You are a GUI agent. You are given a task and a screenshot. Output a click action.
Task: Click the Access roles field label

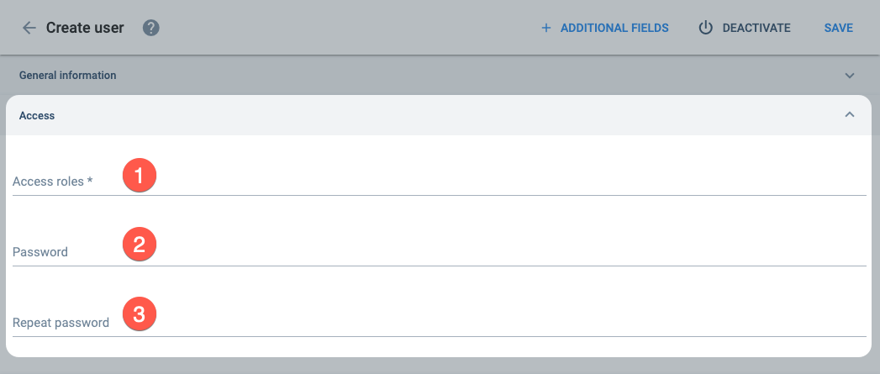pos(52,182)
